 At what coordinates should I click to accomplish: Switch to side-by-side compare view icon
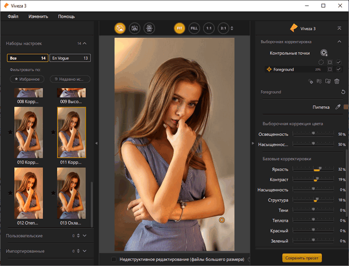[134, 28]
